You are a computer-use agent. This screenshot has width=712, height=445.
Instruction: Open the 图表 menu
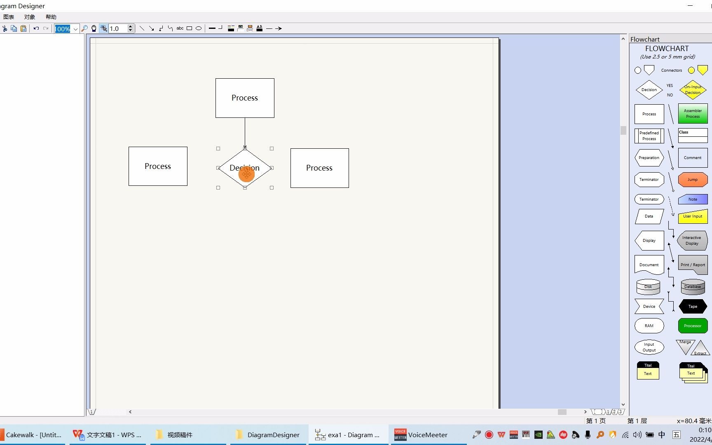tap(9, 17)
